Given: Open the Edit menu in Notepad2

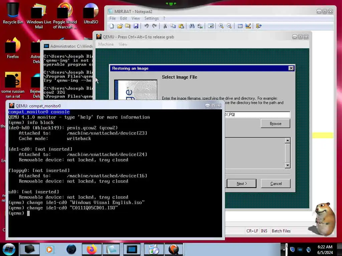Looking at the screenshot, I should click(124, 18).
